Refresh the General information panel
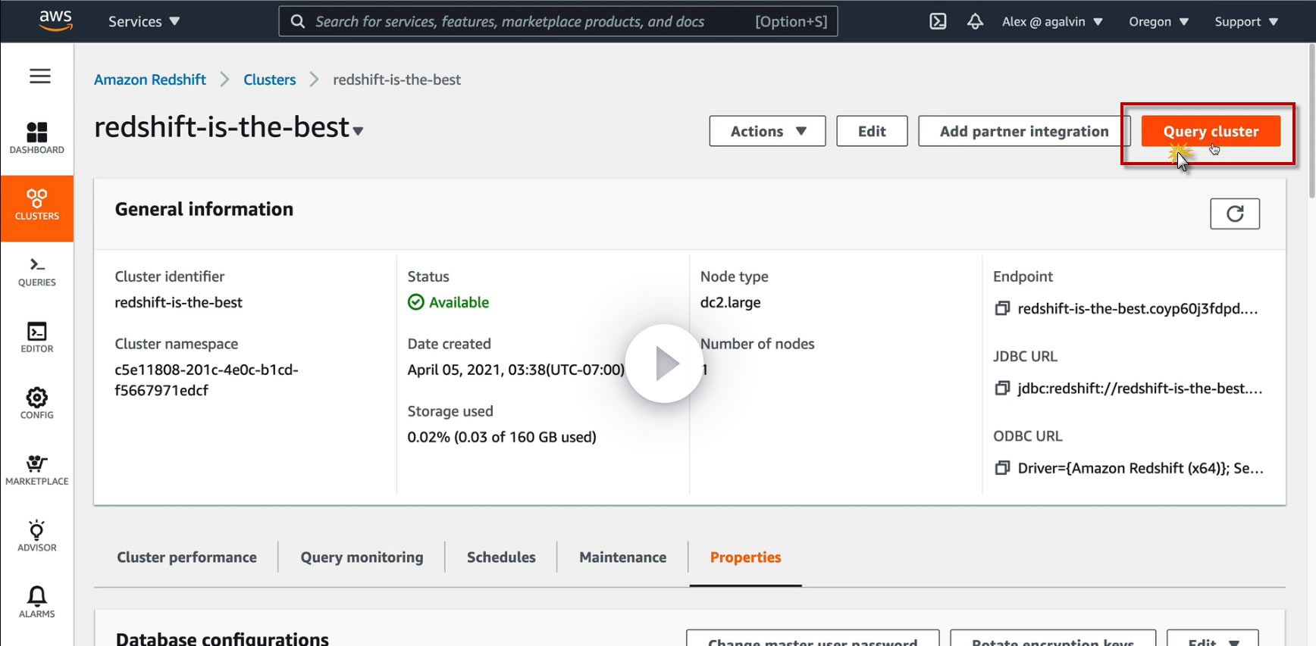Viewport: 1316px width, 646px height. click(1234, 214)
